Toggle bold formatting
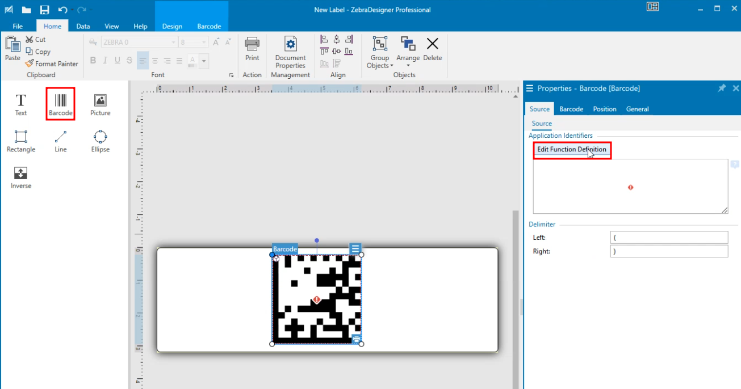 [x=93, y=61]
